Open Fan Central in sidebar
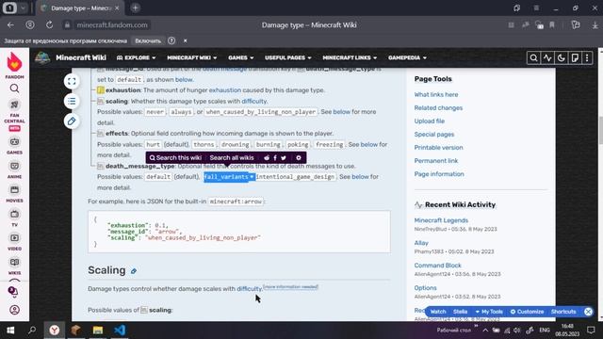This screenshot has height=339, width=603. tap(14, 111)
